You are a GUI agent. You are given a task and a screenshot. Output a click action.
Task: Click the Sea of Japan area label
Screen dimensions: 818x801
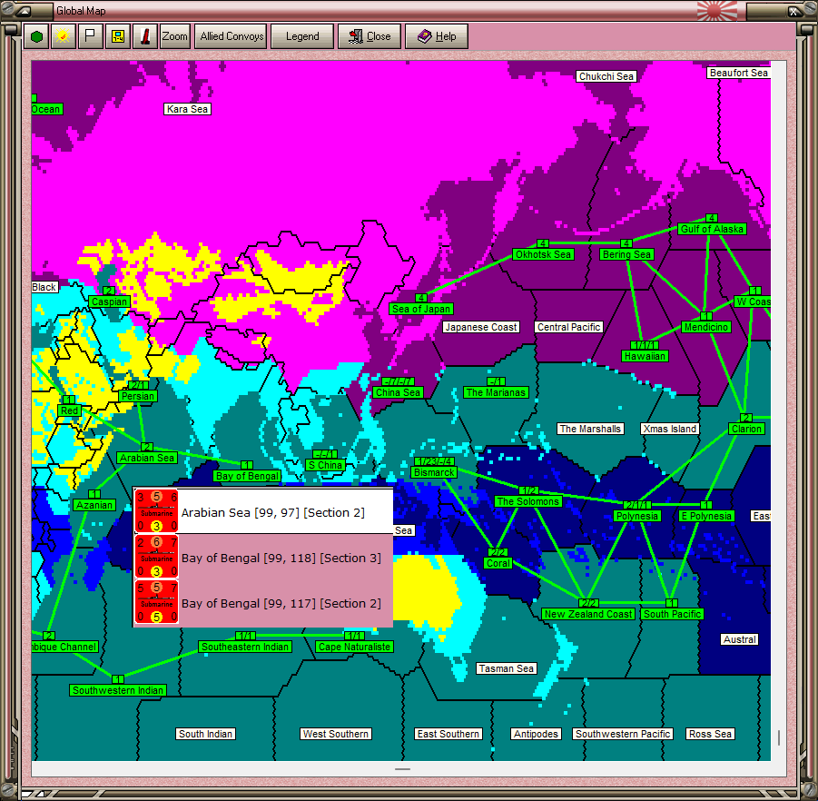(x=421, y=309)
